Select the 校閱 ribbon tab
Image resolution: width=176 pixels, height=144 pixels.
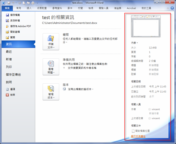click(80, 8)
